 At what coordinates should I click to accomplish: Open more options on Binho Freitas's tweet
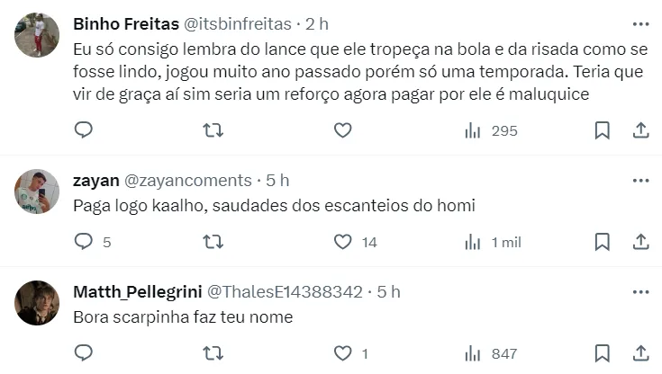pos(640,23)
